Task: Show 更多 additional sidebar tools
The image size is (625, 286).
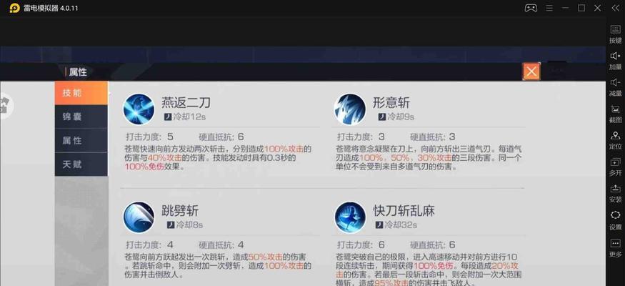Action: 616,247
